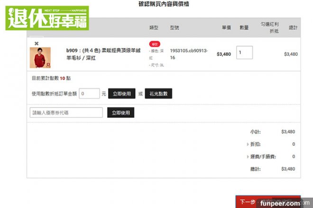The image size is (313, 208).
Task: Open the b909 cashmere sweater product link
Action: click(102, 54)
